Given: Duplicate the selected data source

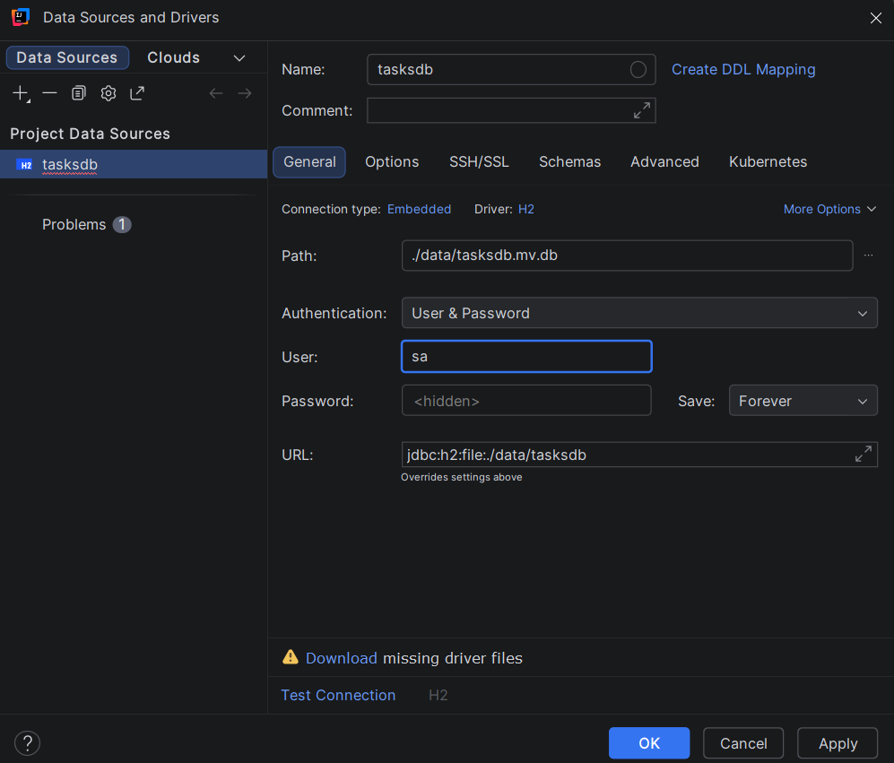Looking at the screenshot, I should [x=79, y=93].
